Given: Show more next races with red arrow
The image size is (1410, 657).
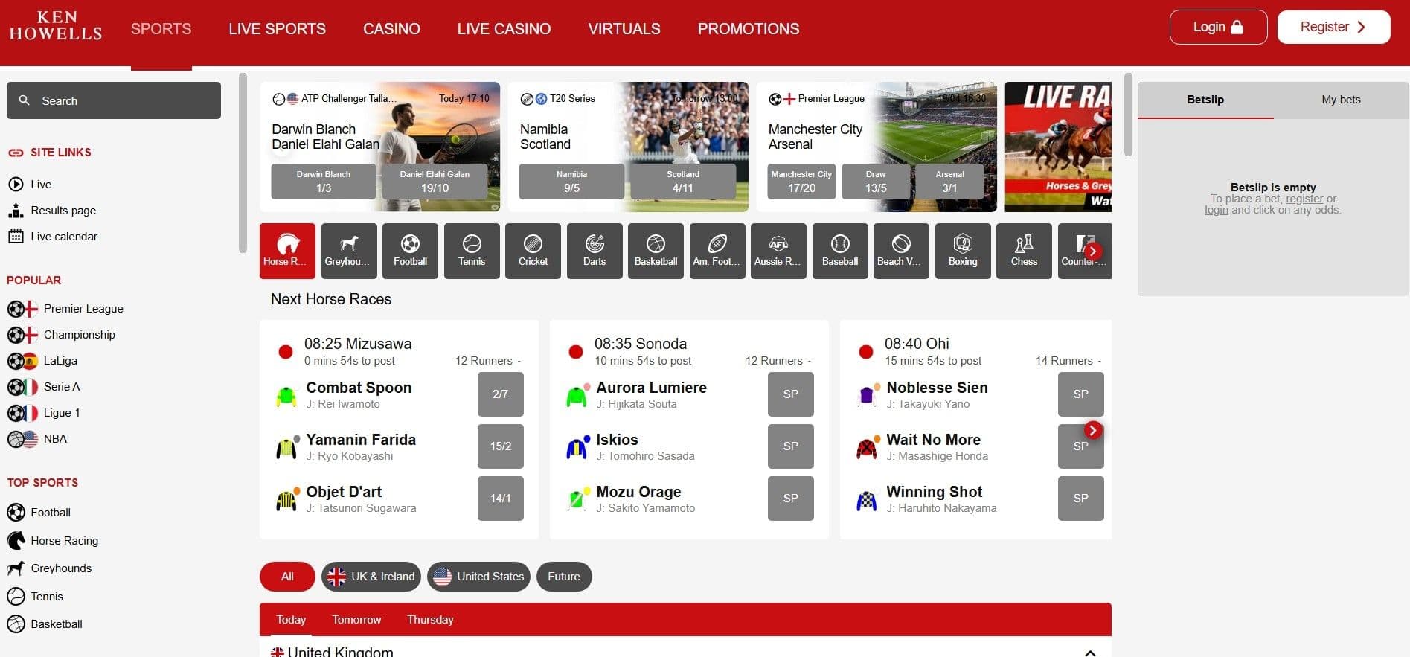Looking at the screenshot, I should 1092,430.
